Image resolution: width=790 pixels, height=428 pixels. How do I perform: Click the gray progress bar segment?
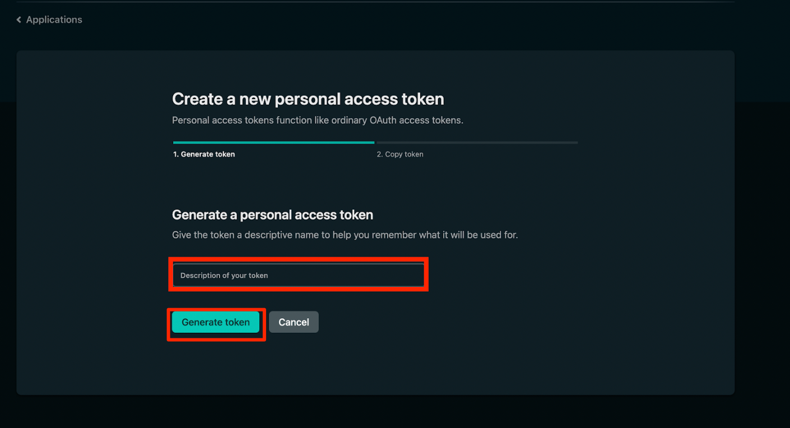coord(477,143)
